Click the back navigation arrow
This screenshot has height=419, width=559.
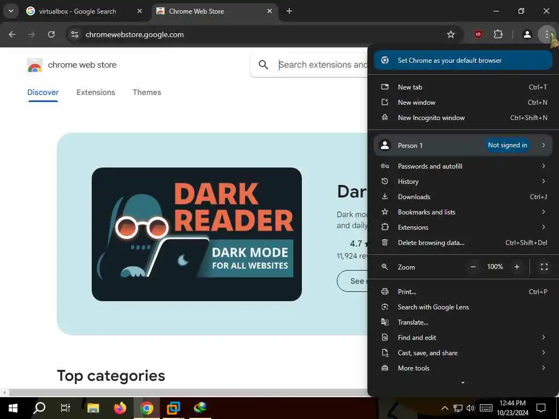click(x=12, y=34)
